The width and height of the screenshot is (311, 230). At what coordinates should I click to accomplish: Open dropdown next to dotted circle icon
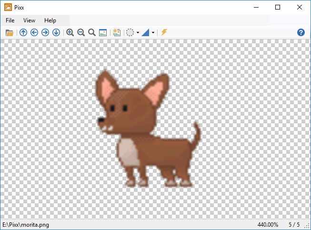pyautogui.click(x=138, y=32)
